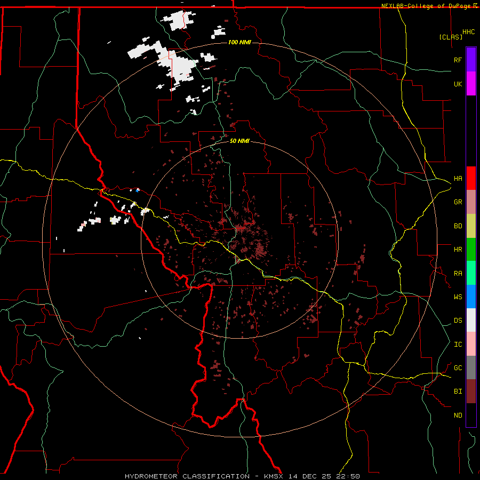Click the RF purple legend swatch

click(x=471, y=60)
